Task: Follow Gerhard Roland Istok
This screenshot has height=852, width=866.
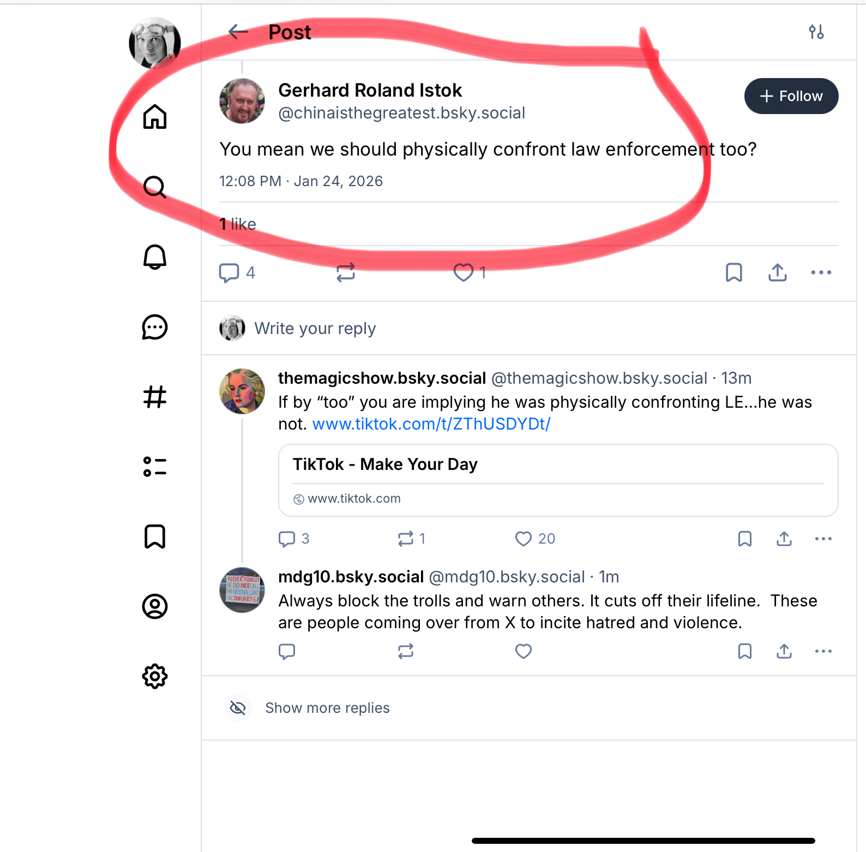Action: click(791, 96)
